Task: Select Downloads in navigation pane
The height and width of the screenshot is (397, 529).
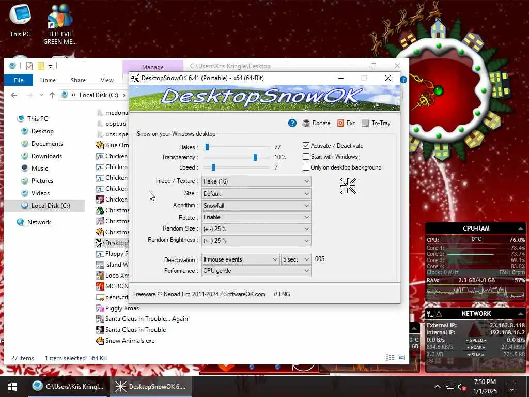Action: pyautogui.click(x=46, y=156)
